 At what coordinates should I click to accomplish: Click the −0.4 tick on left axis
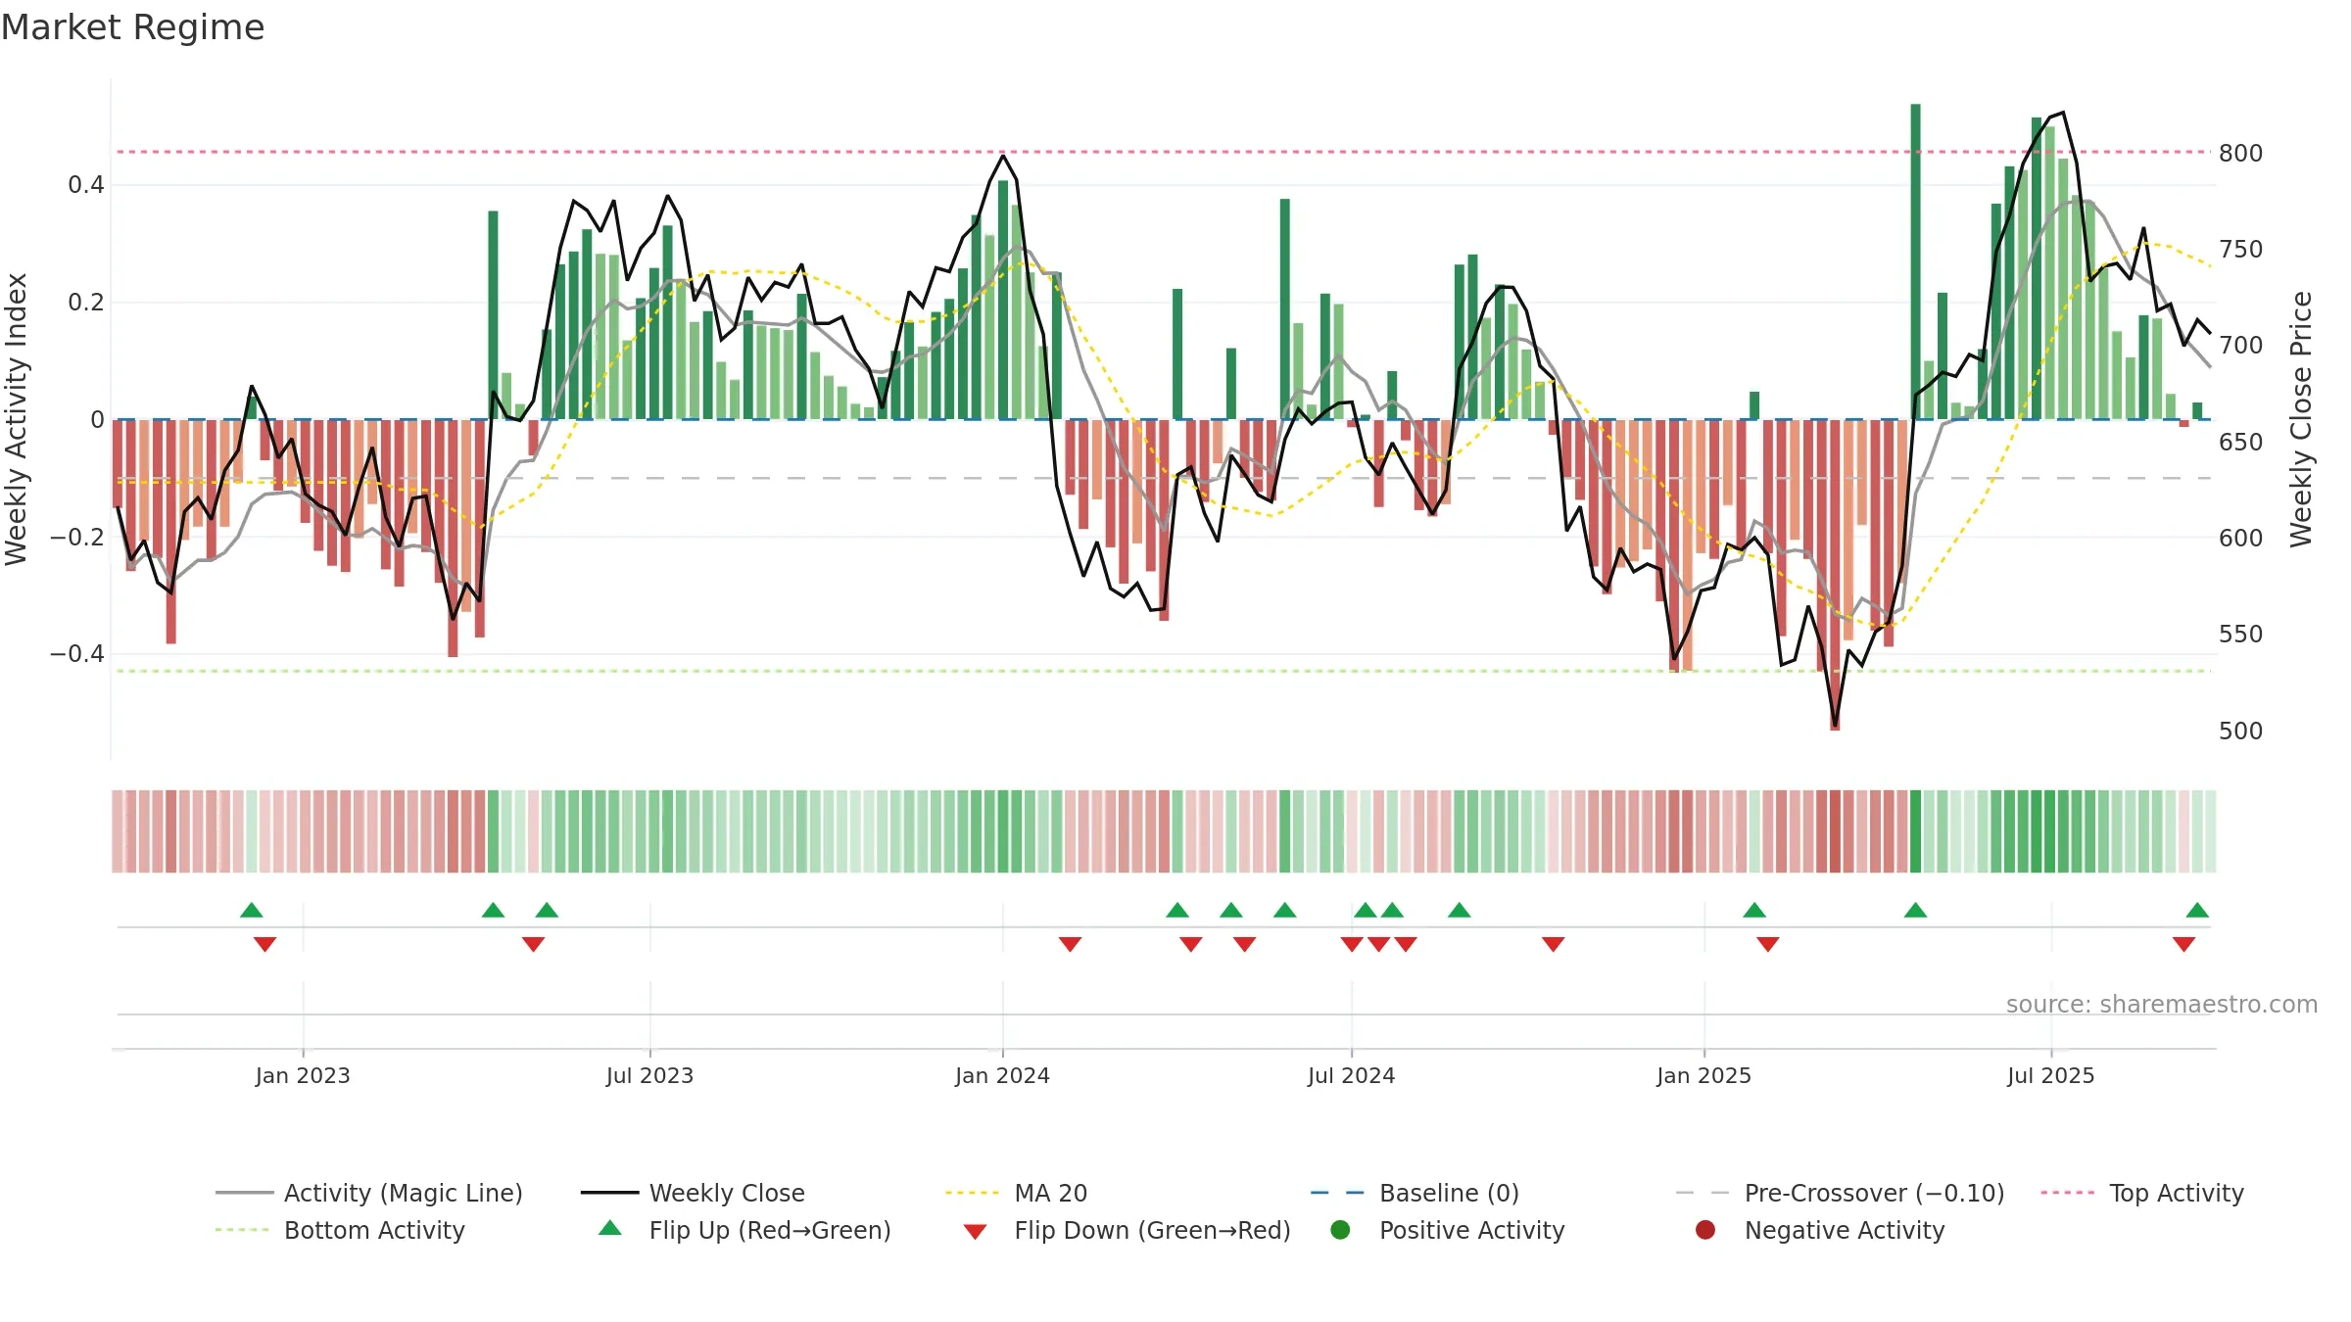click(76, 654)
